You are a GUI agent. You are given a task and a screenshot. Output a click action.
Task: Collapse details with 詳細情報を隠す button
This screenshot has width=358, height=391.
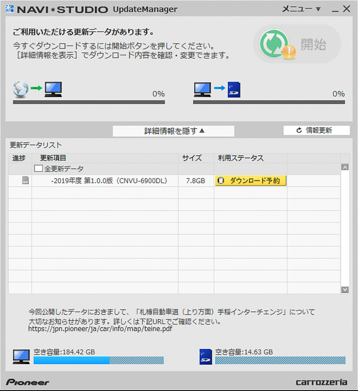[174, 131]
